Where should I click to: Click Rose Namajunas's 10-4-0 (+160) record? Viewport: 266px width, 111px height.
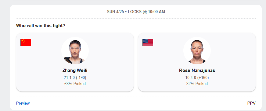coord(197,78)
